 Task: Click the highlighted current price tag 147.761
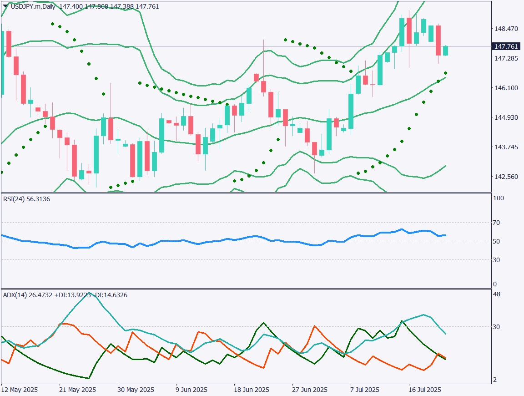(x=506, y=46)
